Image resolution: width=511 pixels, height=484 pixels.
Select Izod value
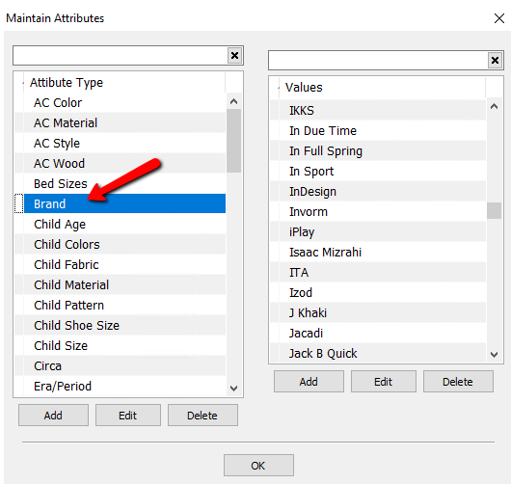[378, 292]
